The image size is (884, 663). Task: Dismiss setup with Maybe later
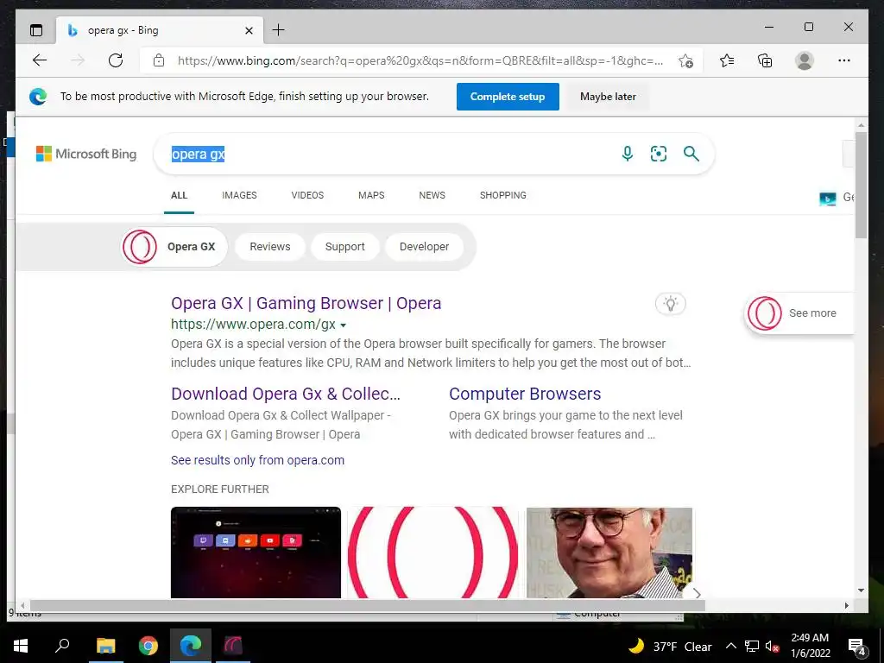[608, 97]
